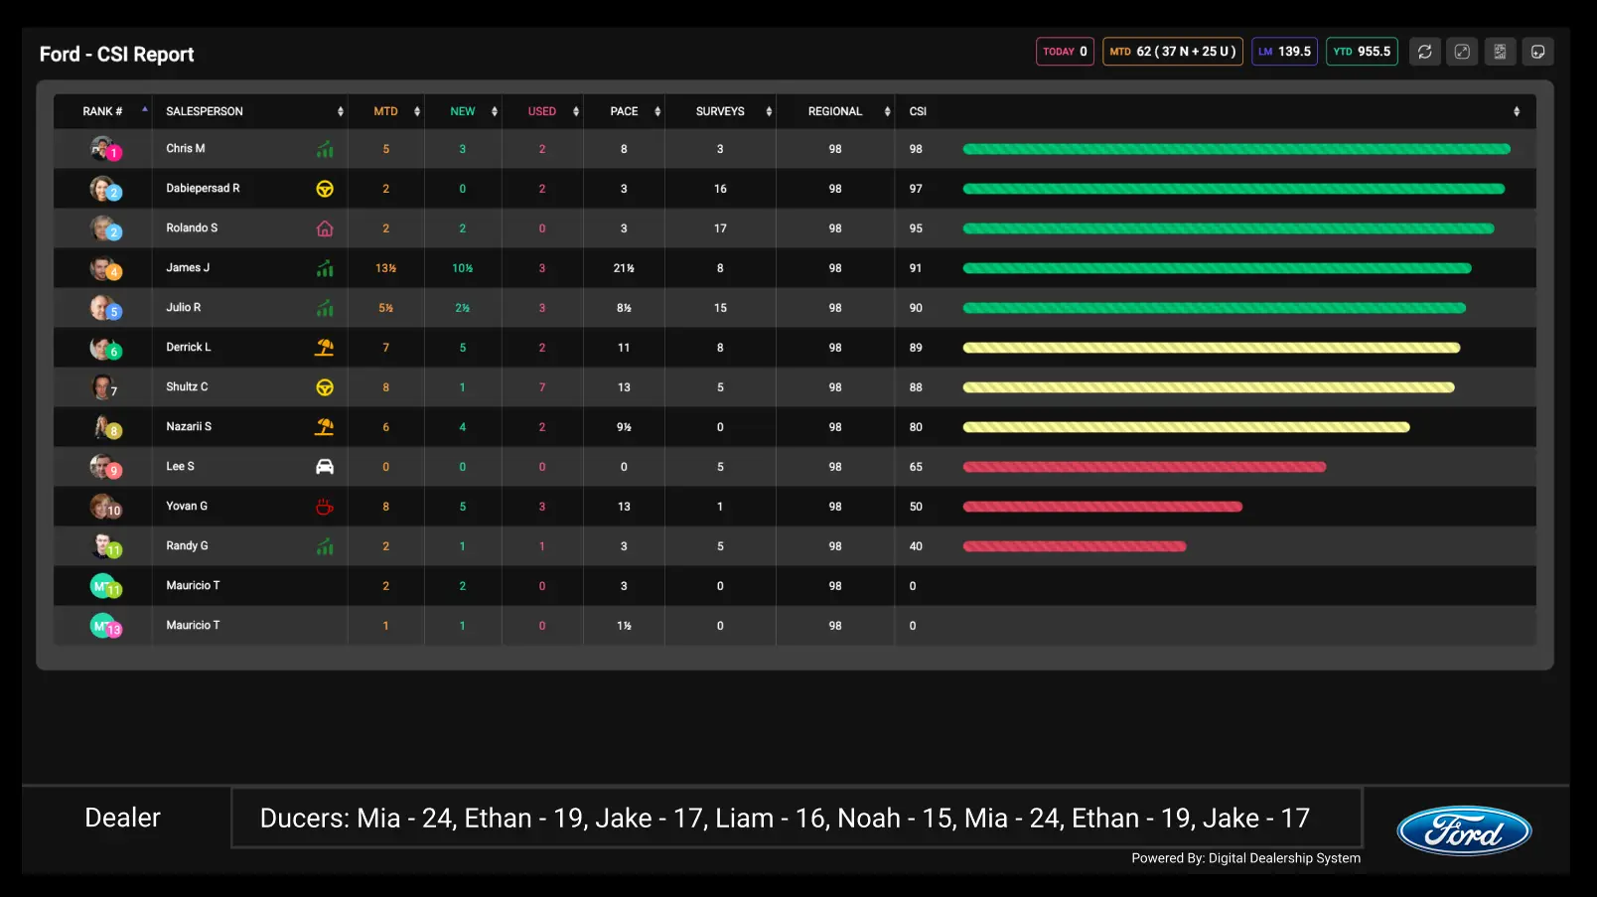The image size is (1597, 897).
Task: Click Julio R's rank 5 avatar
Action: [104, 308]
